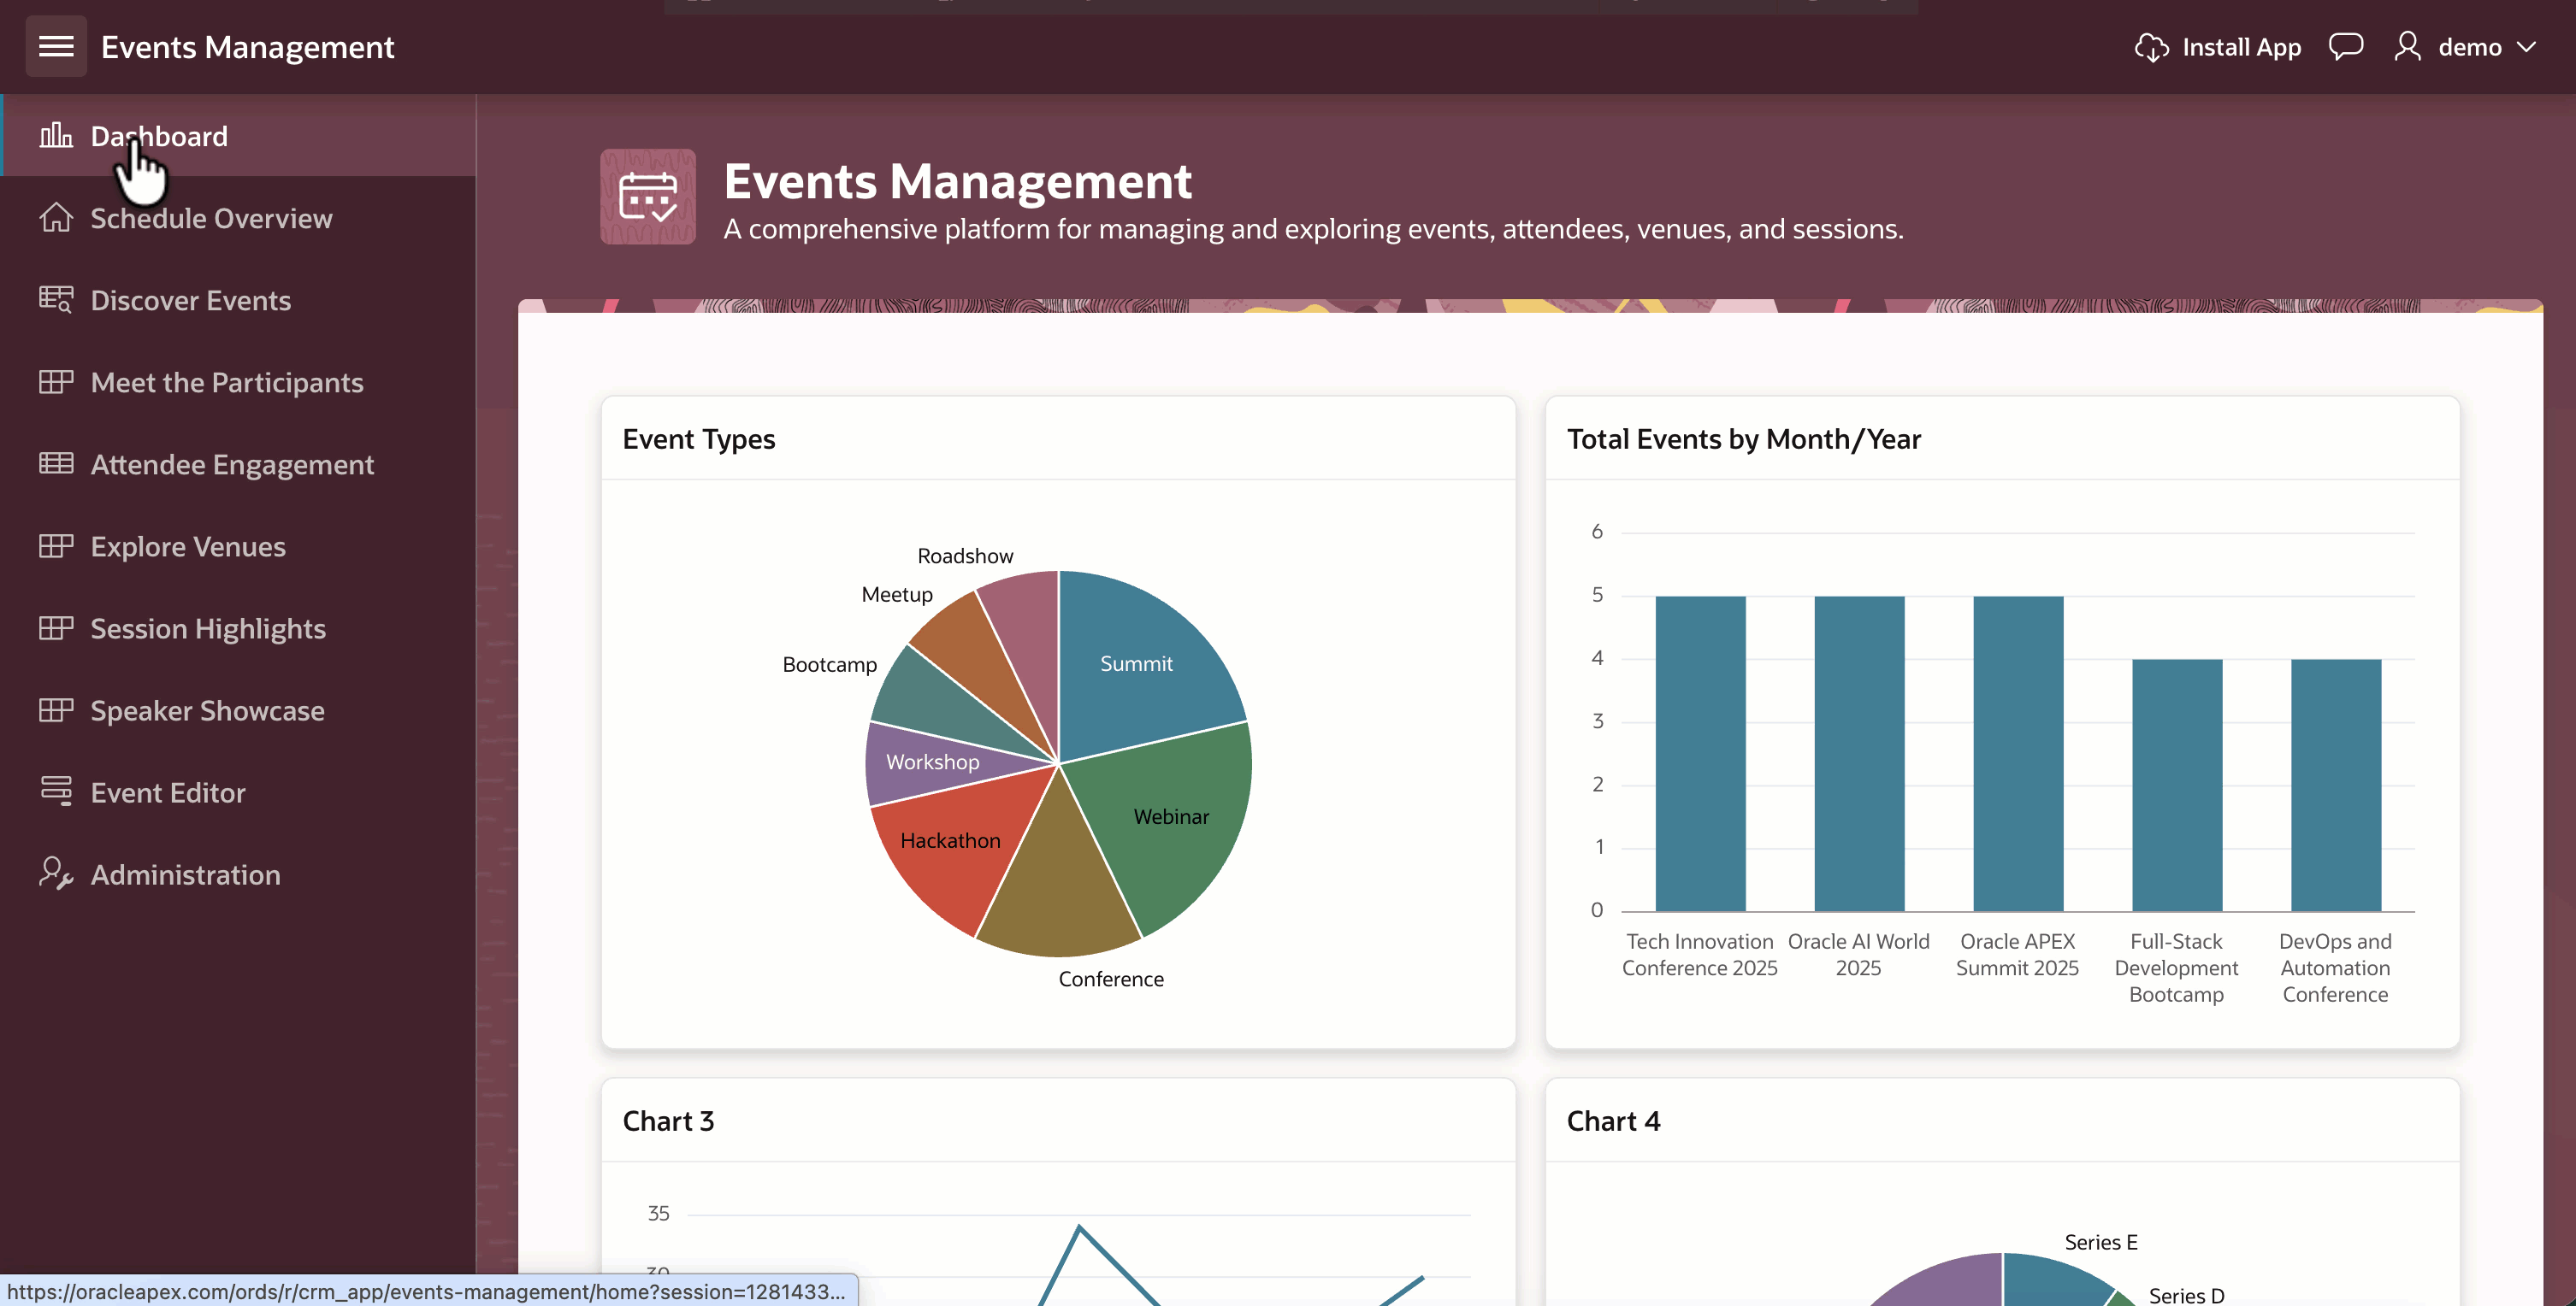The image size is (2576, 1306).
Task: Toggle the hamburger navigation menu
Action: tap(56, 47)
